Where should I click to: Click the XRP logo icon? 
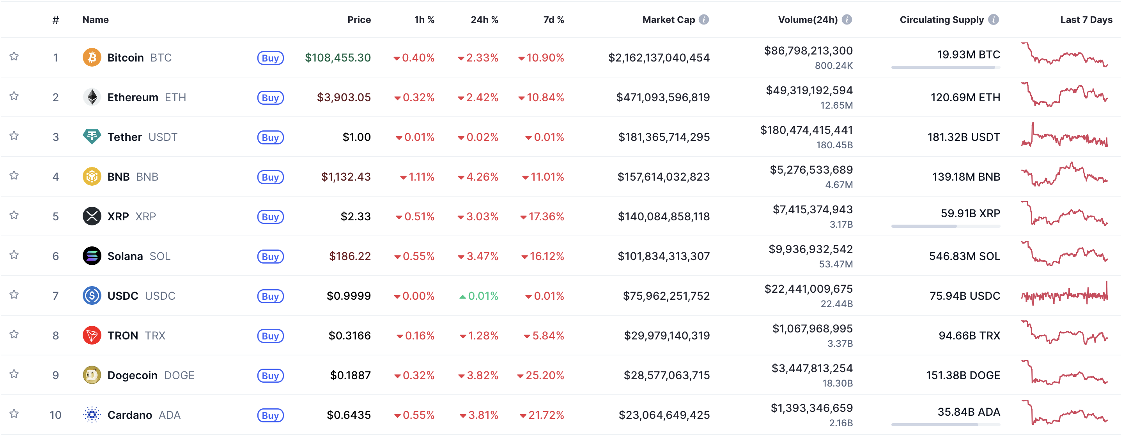tap(92, 216)
